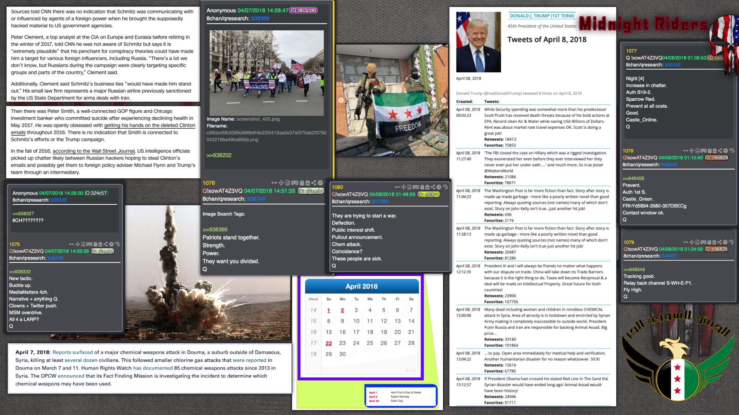Click the protest march photo thumbnail
This screenshot has height=415, width=739.
(267, 73)
